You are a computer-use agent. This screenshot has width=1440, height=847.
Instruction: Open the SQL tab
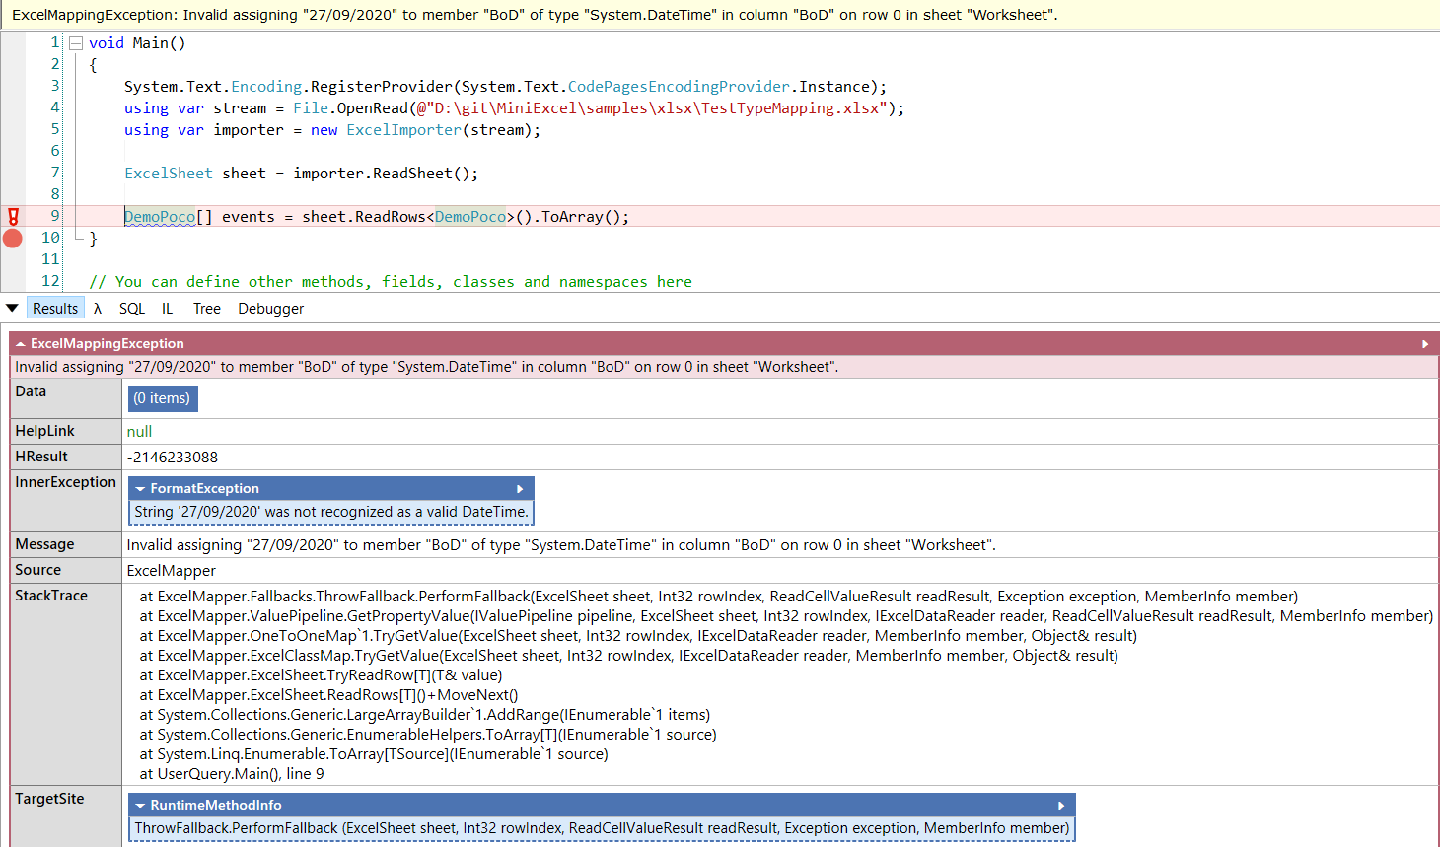[131, 308]
